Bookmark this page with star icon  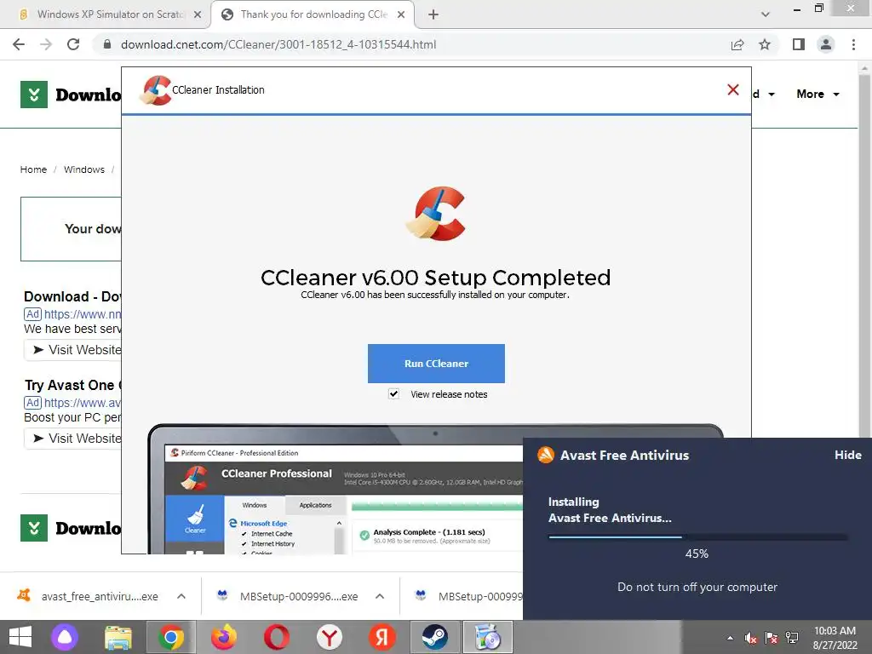pyautogui.click(x=765, y=44)
